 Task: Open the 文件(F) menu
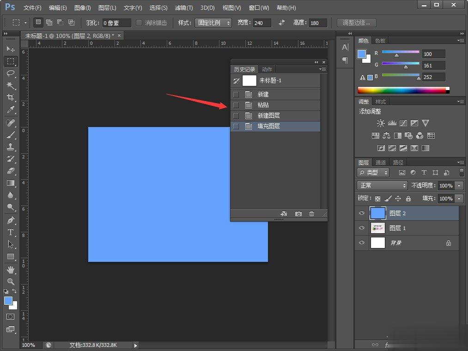[32, 8]
